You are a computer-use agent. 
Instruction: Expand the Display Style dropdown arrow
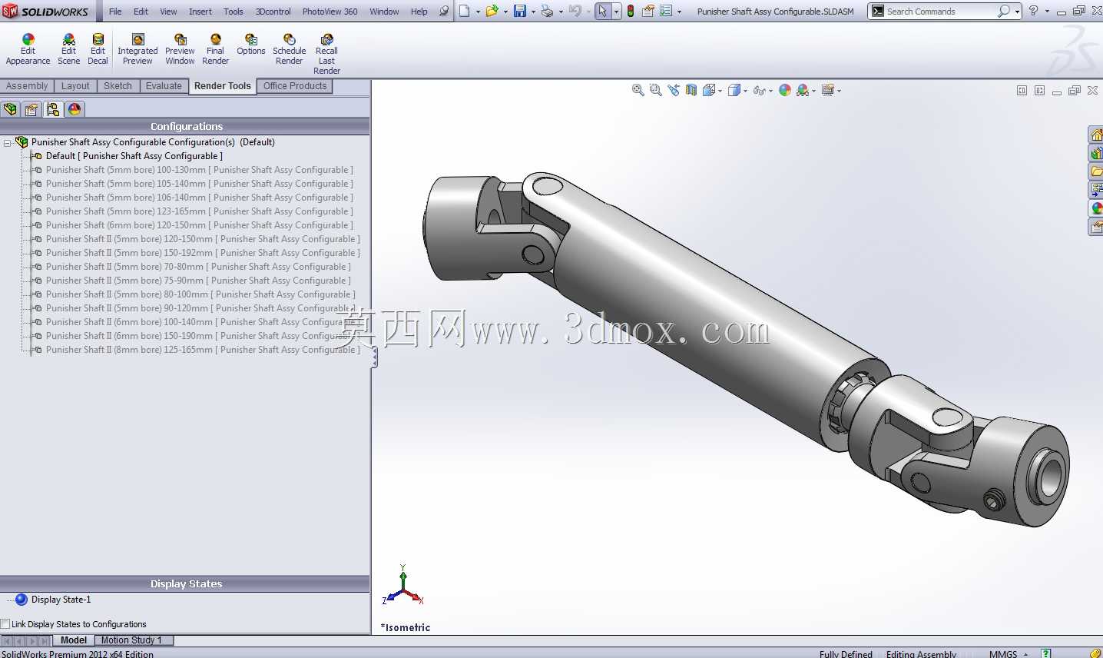point(745,91)
